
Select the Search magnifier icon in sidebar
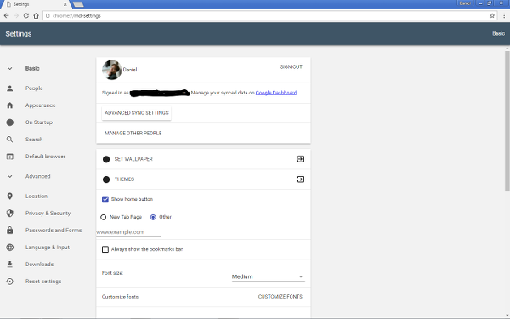(9, 140)
